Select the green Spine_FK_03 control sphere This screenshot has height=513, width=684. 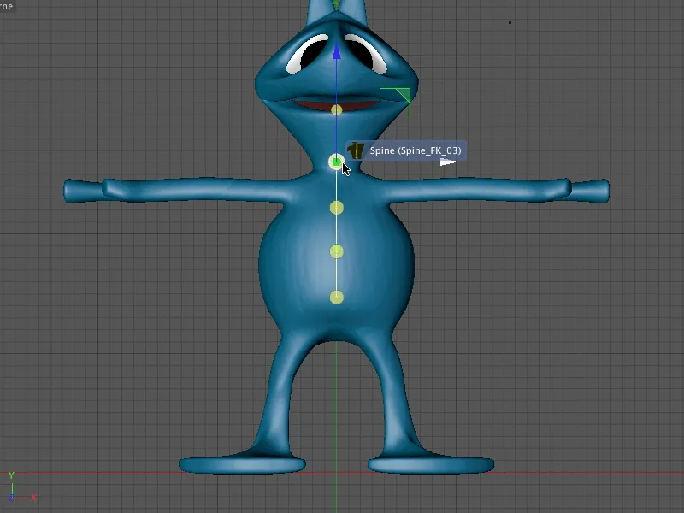(337, 160)
